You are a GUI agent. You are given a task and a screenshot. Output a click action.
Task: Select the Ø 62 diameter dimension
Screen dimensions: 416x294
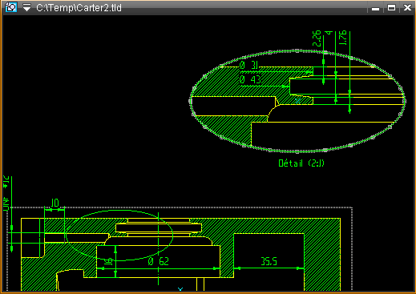coord(159,261)
